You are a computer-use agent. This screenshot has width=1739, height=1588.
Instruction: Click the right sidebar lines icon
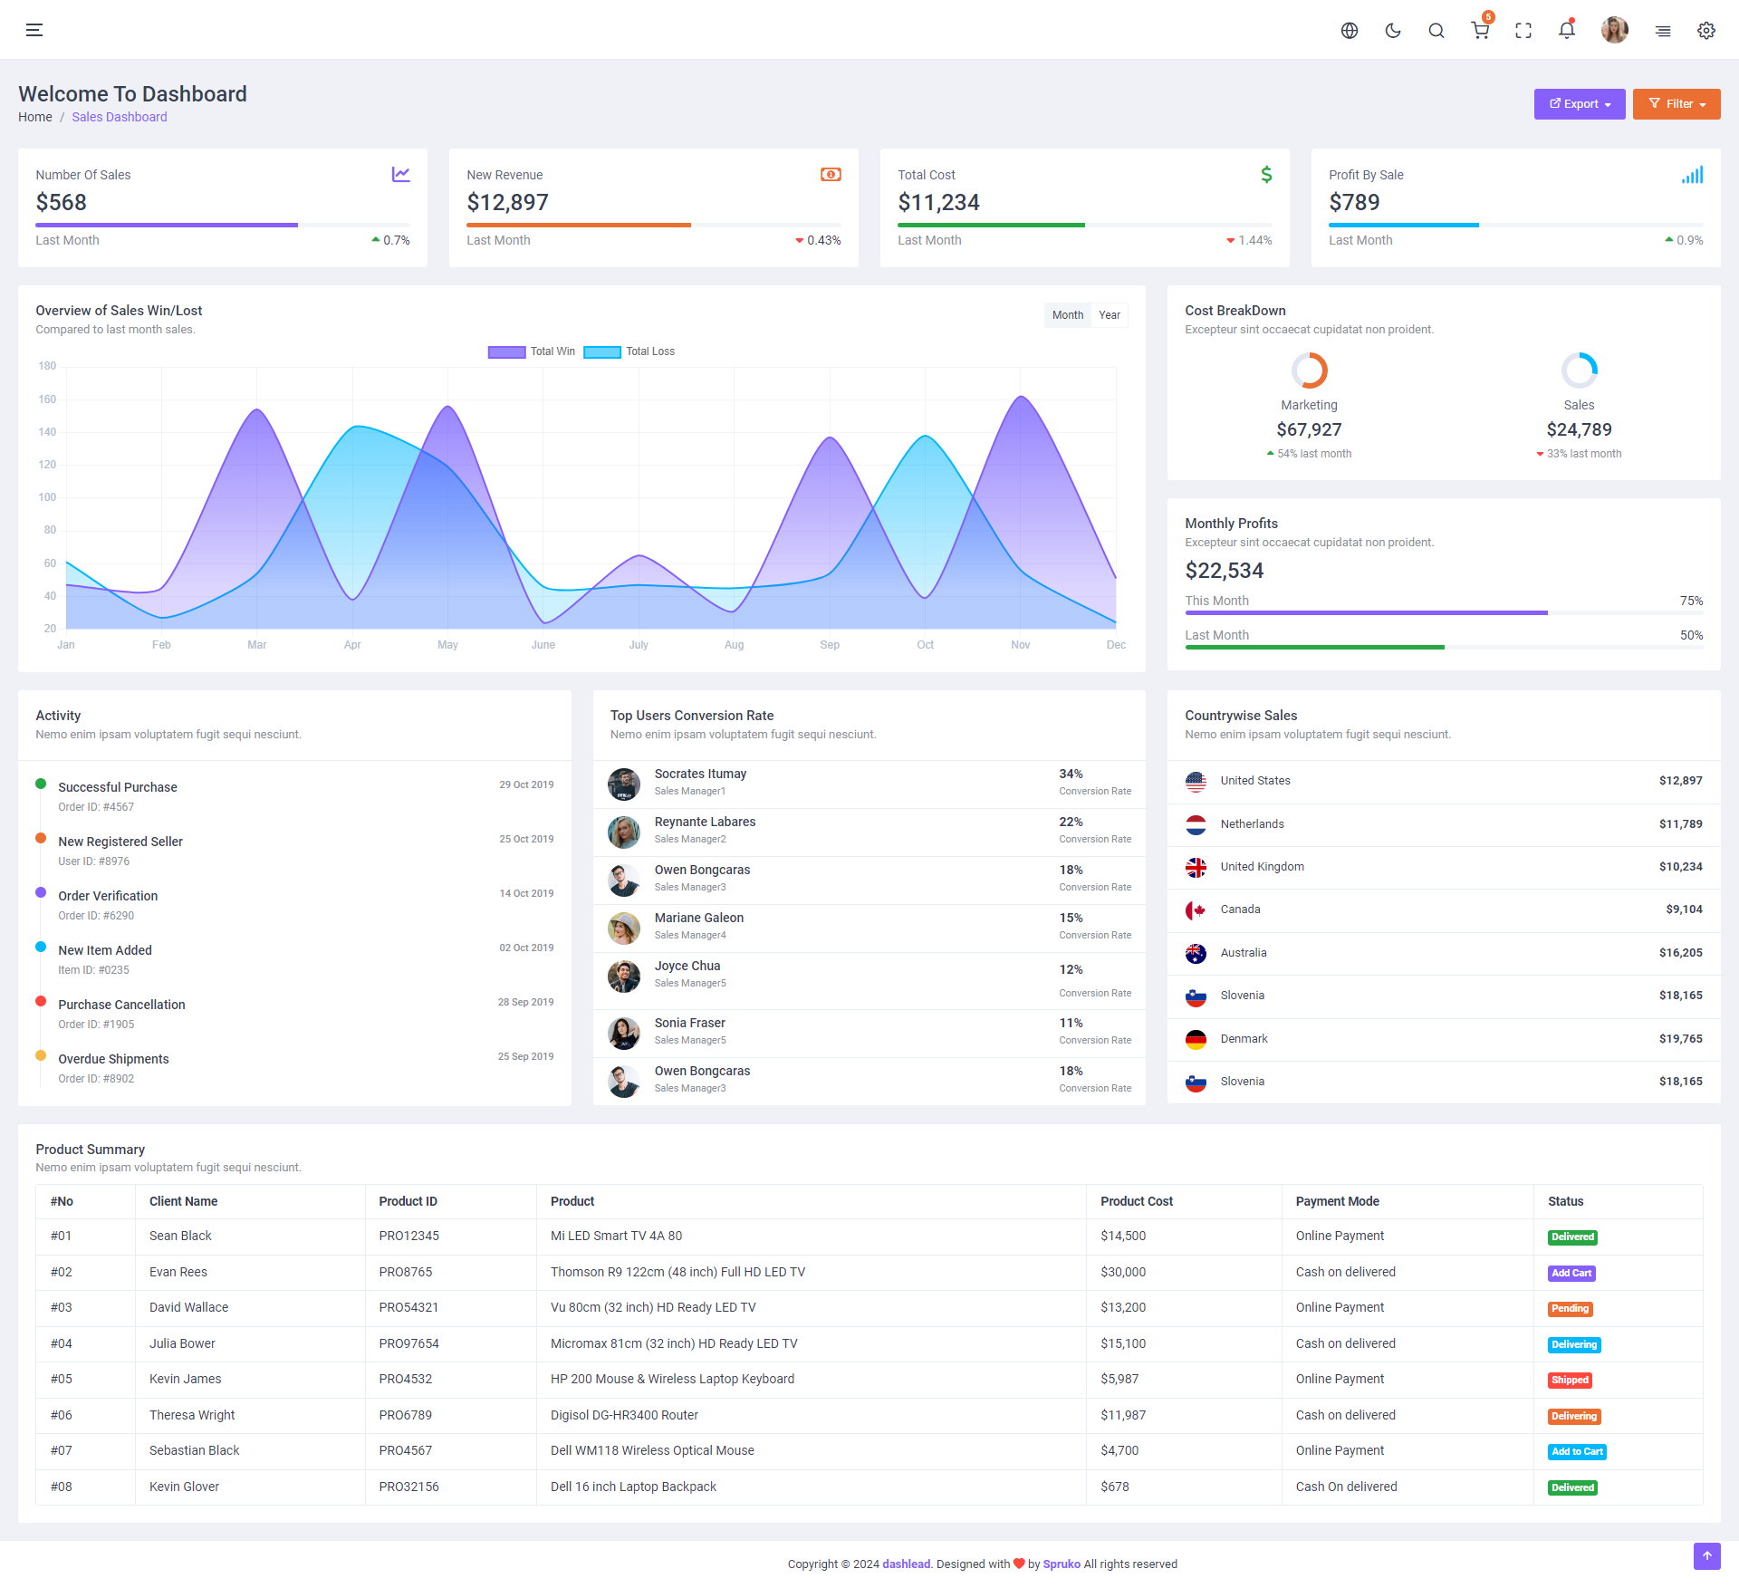tap(1663, 31)
